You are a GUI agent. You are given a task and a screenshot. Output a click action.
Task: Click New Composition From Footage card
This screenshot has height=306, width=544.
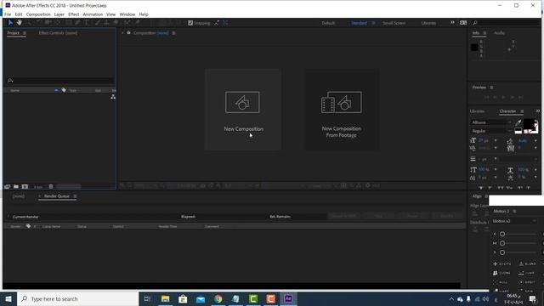tap(342, 110)
